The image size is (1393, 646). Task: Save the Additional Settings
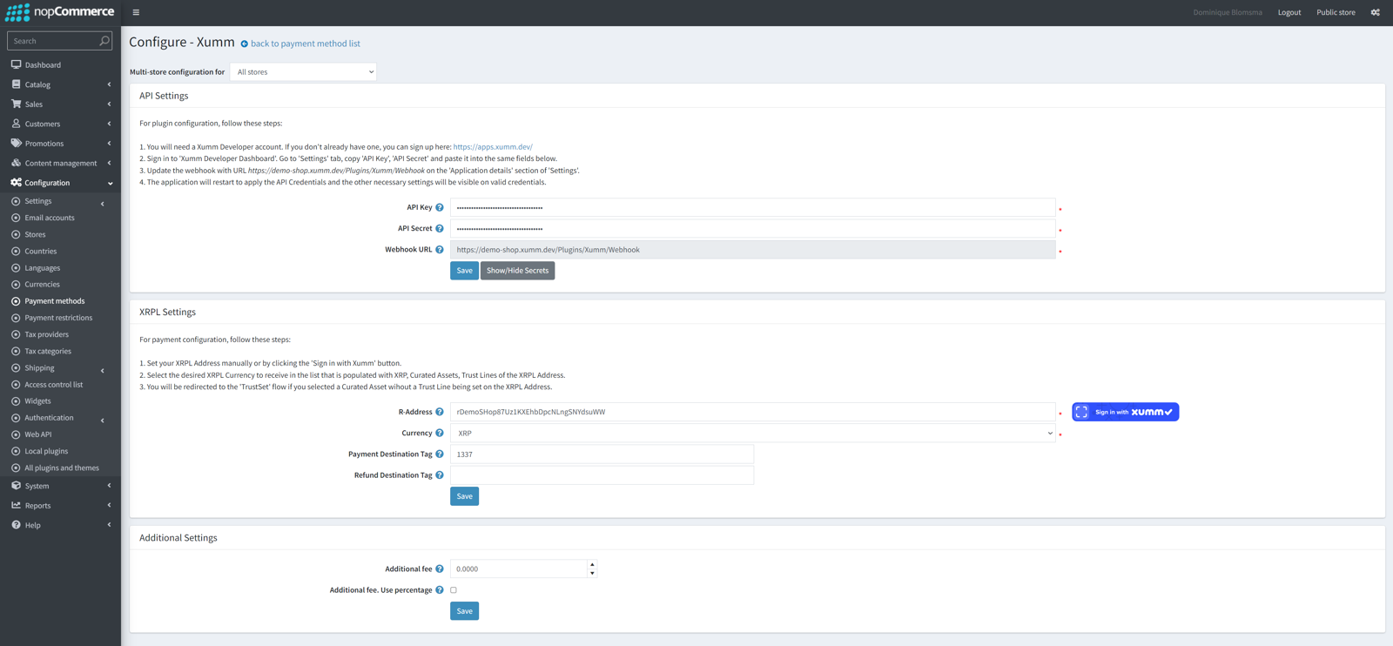pyautogui.click(x=464, y=611)
